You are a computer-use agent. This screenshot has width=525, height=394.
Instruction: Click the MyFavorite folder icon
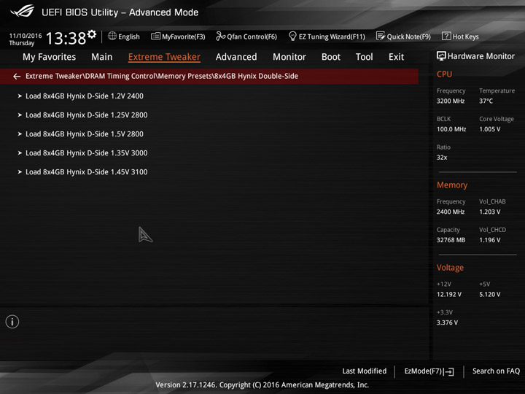pyautogui.click(x=155, y=36)
